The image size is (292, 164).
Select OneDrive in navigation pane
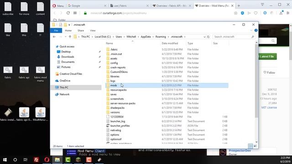coord(65,81)
